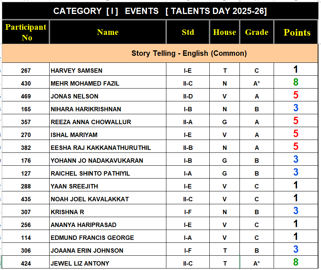Select the 5 points in JONAS NELSON's row
The width and height of the screenshot is (321, 270).
coord(296,95)
